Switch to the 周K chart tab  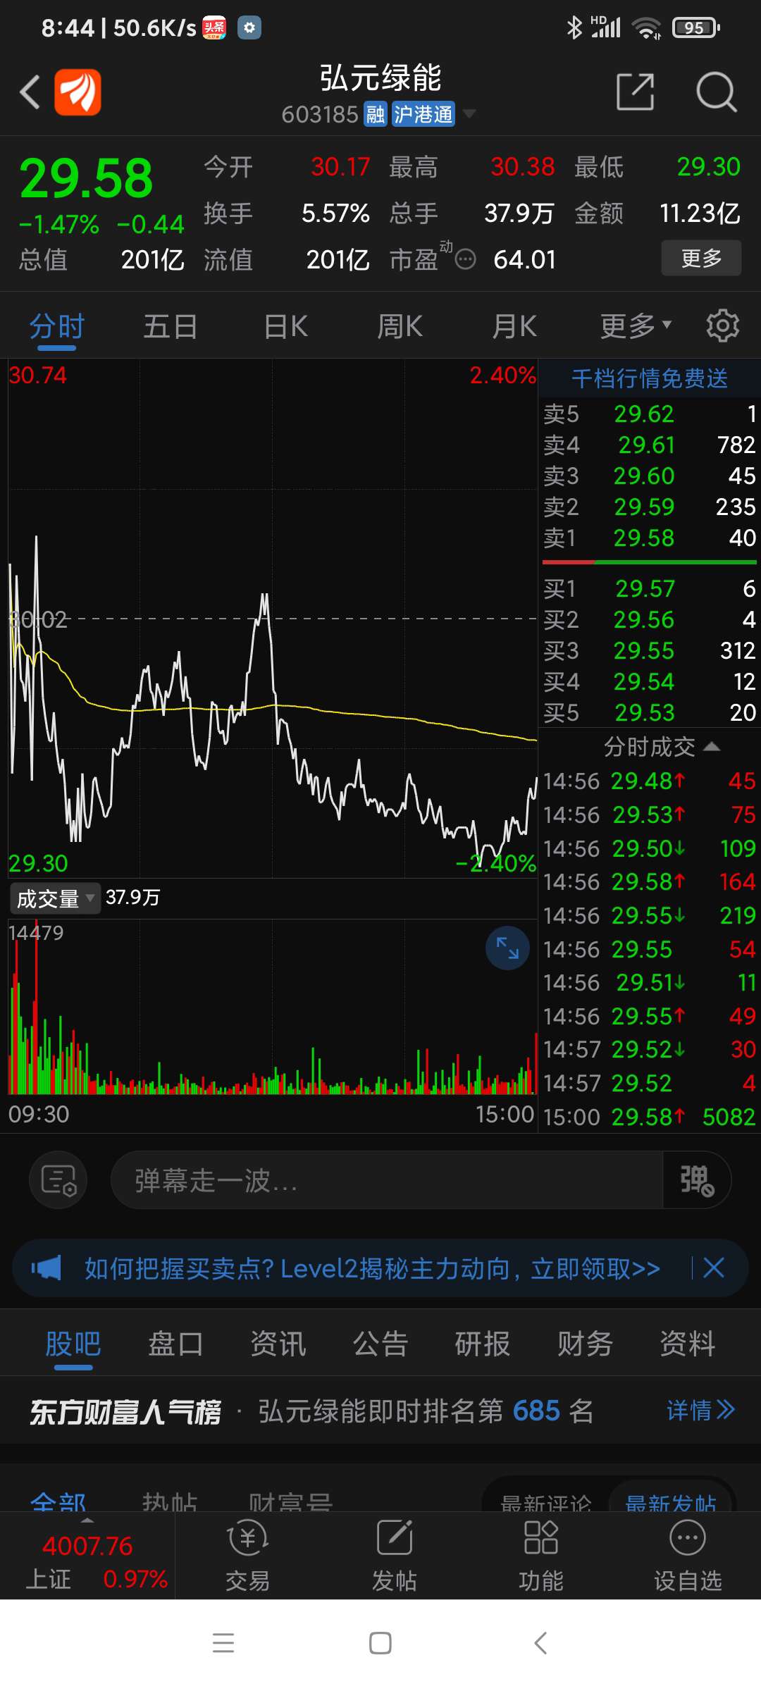tap(400, 327)
